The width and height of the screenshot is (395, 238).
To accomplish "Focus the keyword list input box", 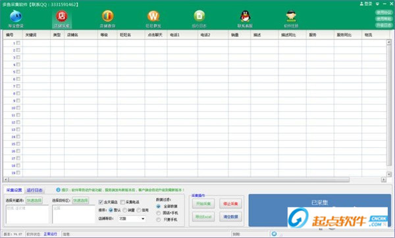I will point(27,214).
